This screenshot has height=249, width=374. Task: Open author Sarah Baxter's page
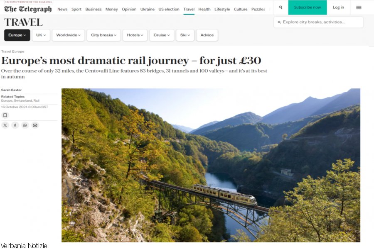point(12,90)
